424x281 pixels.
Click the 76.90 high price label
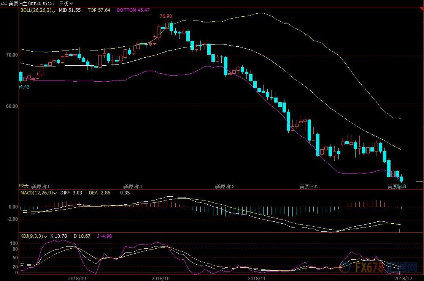[165, 16]
